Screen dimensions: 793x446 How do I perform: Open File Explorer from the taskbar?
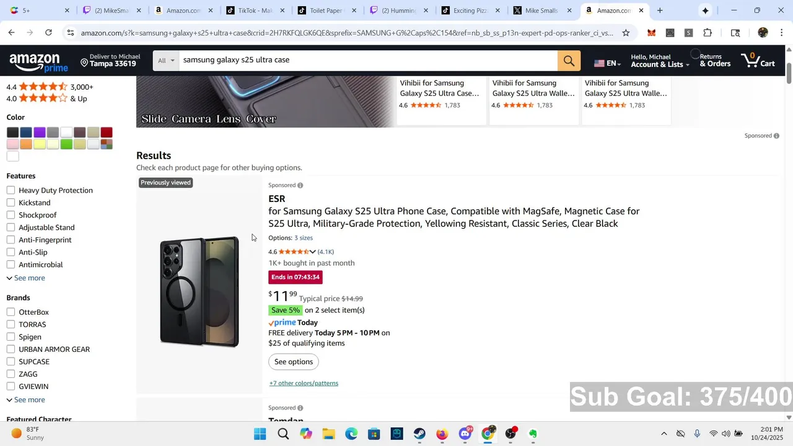[x=328, y=434]
